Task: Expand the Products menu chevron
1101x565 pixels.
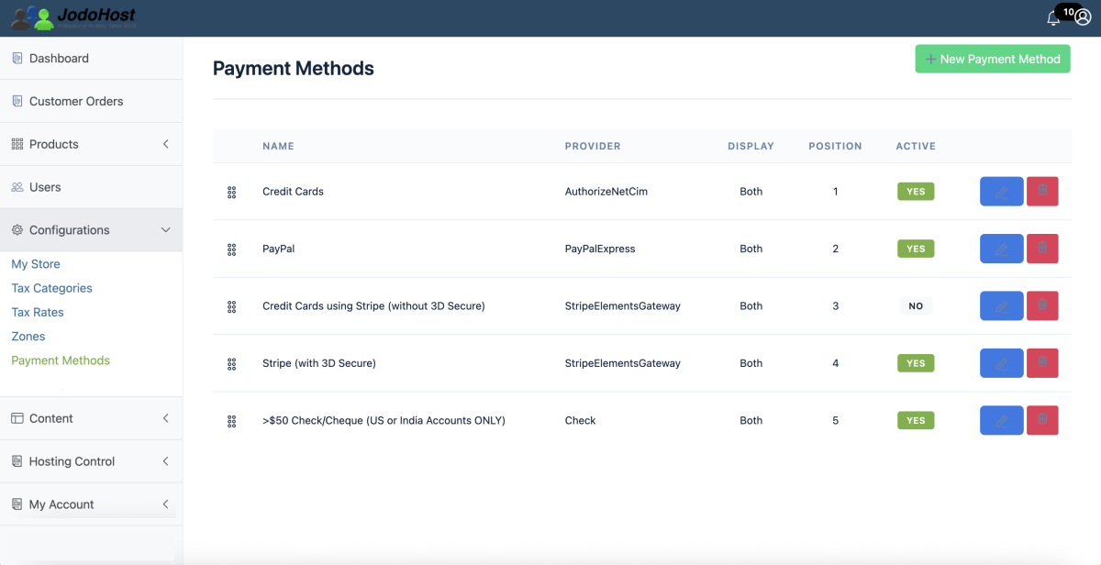Action: (x=166, y=144)
